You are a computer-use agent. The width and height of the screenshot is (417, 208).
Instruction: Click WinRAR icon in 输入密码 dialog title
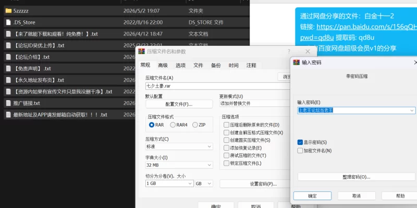click(x=296, y=62)
